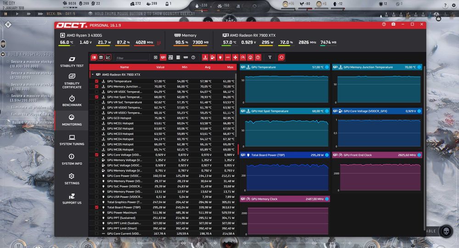This screenshot has height=248, width=459.
Task: Check the GPU GCD Hotspot row checkbox
Action: coord(96,118)
